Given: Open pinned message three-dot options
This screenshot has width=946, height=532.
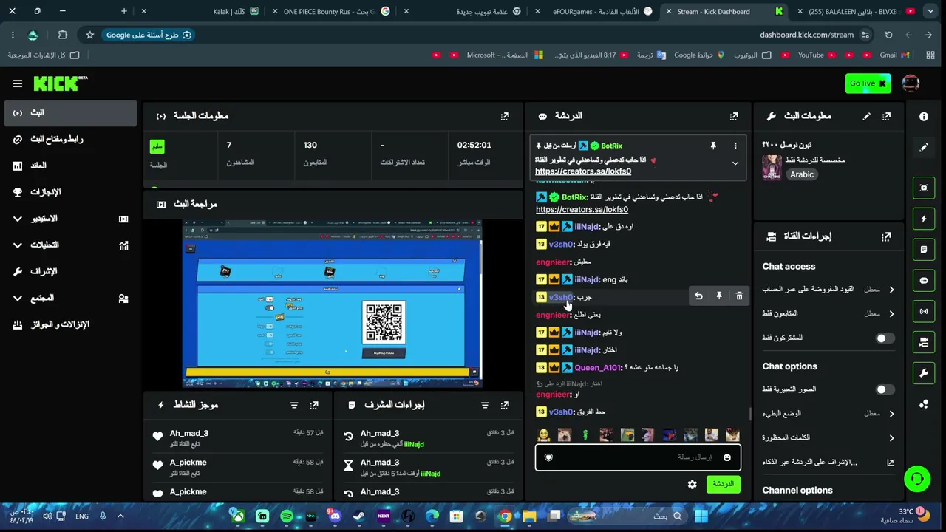Looking at the screenshot, I should coord(735,146).
